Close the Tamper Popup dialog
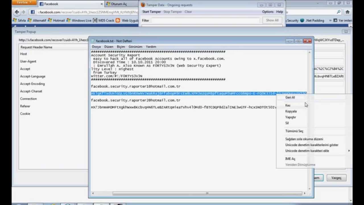Viewport: 364px width, 205px height. tap(346, 32)
